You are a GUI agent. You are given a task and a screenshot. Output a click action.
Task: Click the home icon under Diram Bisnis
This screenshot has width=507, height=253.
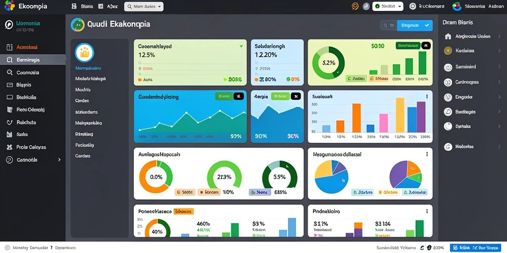(x=448, y=36)
